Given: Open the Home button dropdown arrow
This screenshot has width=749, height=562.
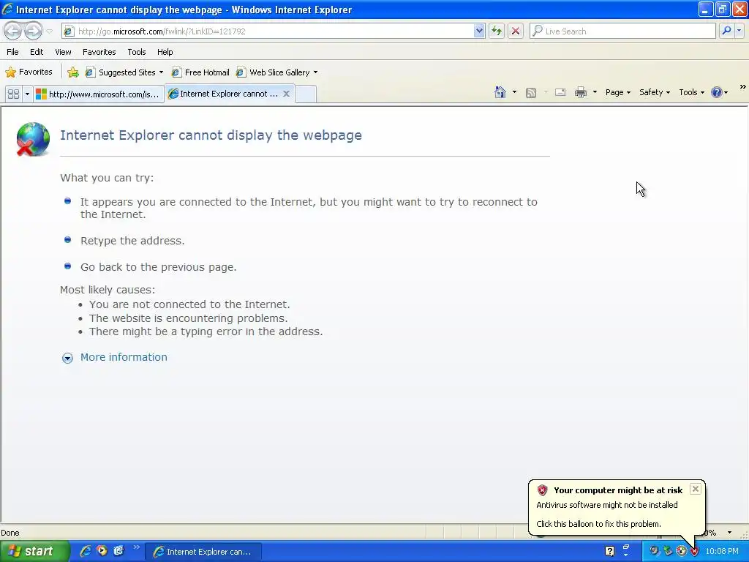Looking at the screenshot, I should coord(514,92).
